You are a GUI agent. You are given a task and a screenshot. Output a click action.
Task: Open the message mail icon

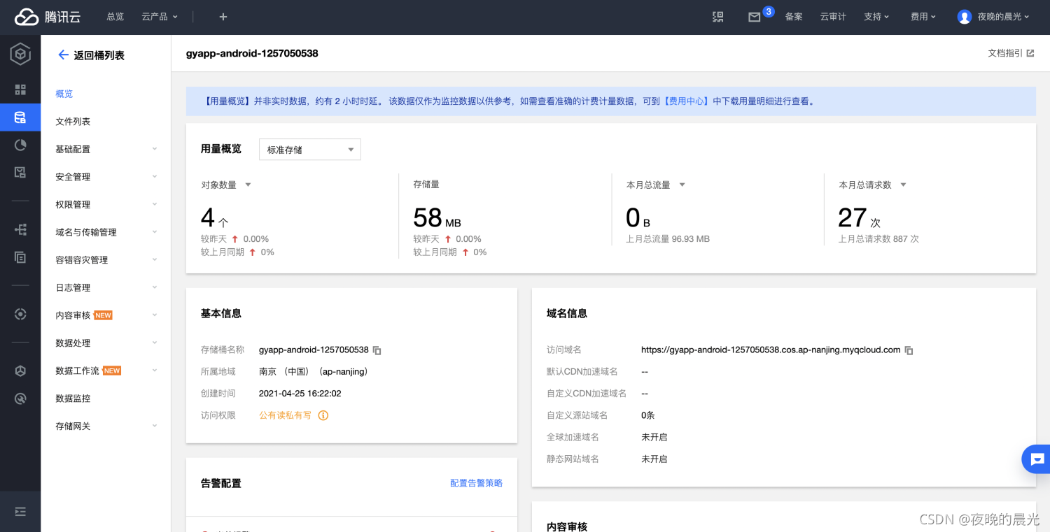[x=755, y=17]
